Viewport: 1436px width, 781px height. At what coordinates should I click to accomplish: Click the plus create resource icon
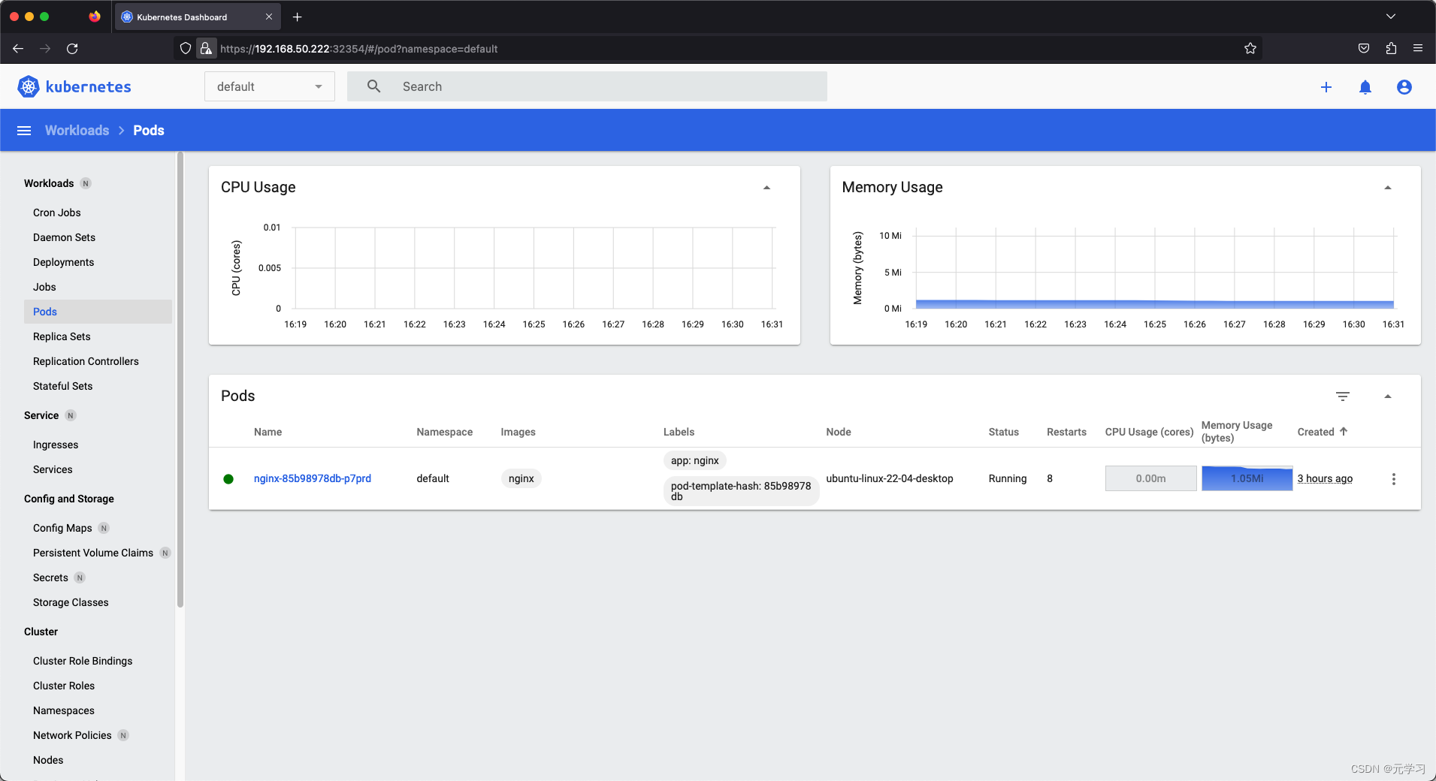point(1326,87)
